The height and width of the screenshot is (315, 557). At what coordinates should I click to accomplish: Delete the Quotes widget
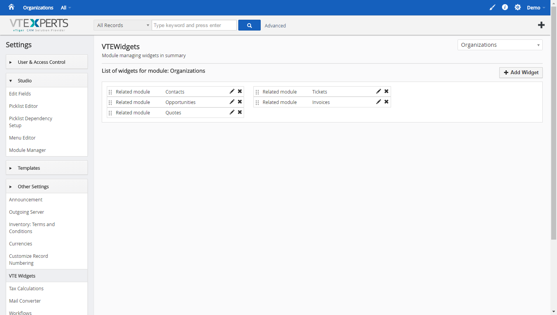240,112
